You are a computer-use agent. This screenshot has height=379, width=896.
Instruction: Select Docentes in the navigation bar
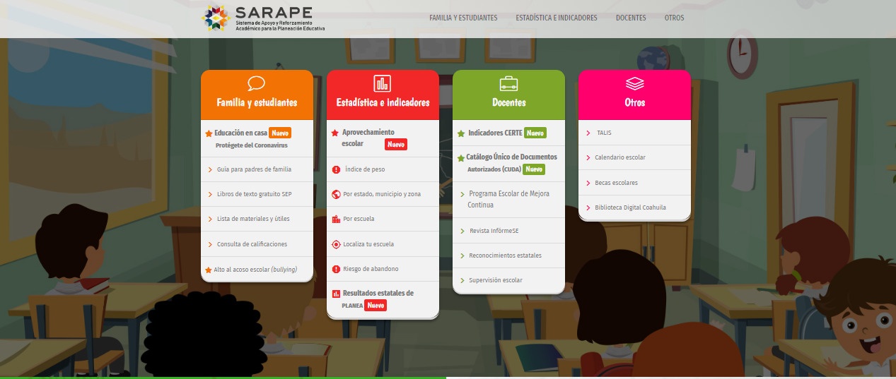click(x=631, y=18)
